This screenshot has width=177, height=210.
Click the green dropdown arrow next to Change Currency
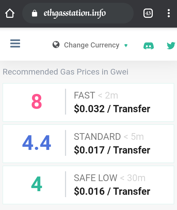point(126,46)
